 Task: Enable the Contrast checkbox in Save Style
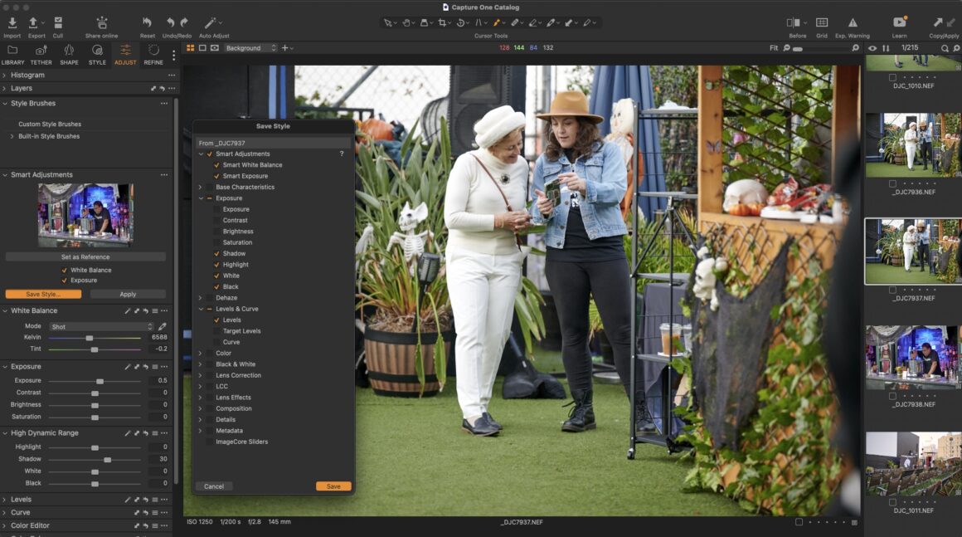[216, 220]
